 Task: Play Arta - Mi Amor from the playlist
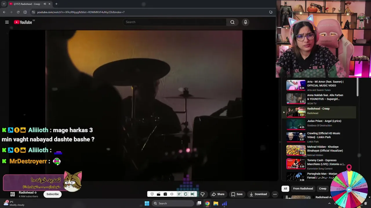pos(319,86)
